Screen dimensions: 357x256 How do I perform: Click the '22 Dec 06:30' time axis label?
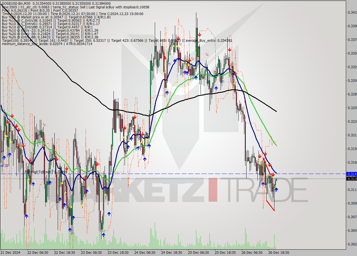click(x=37, y=253)
